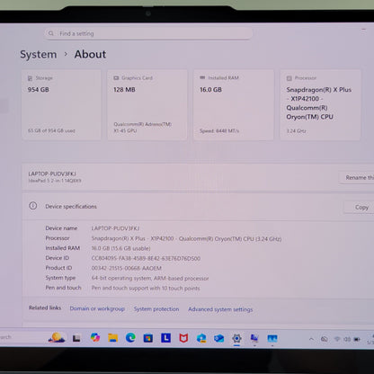Click the Rename this PC button
This screenshot has width=374, height=374.
coord(357,177)
